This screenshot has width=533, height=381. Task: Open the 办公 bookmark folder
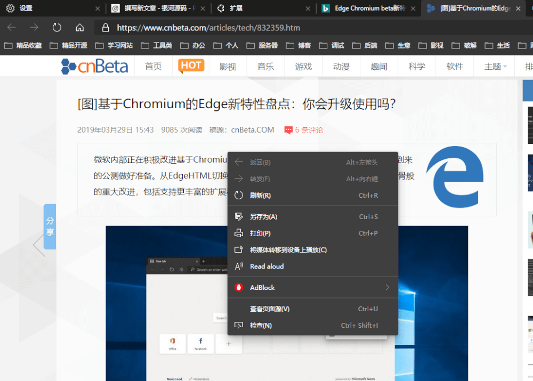[193, 45]
